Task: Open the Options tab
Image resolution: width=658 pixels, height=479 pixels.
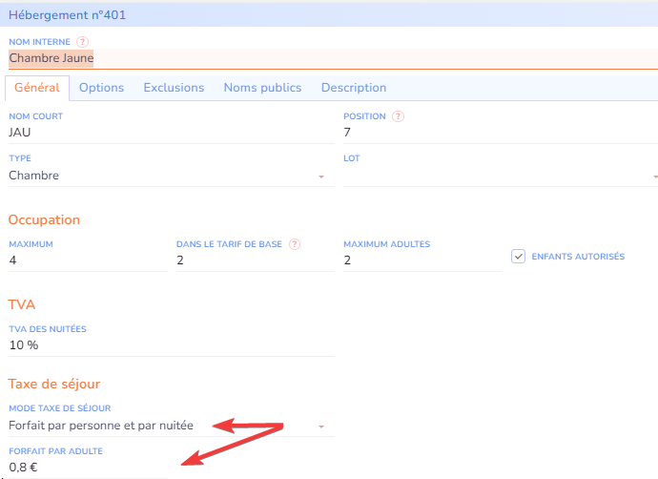Action: tap(101, 88)
